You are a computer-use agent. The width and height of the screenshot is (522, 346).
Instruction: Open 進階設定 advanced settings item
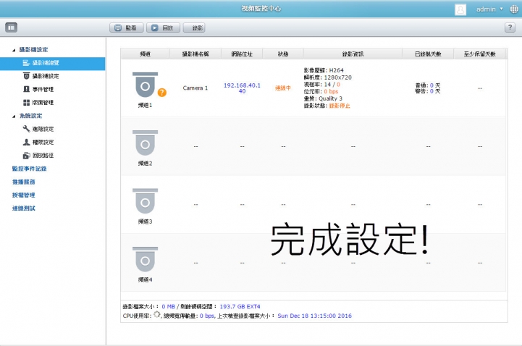pos(43,129)
